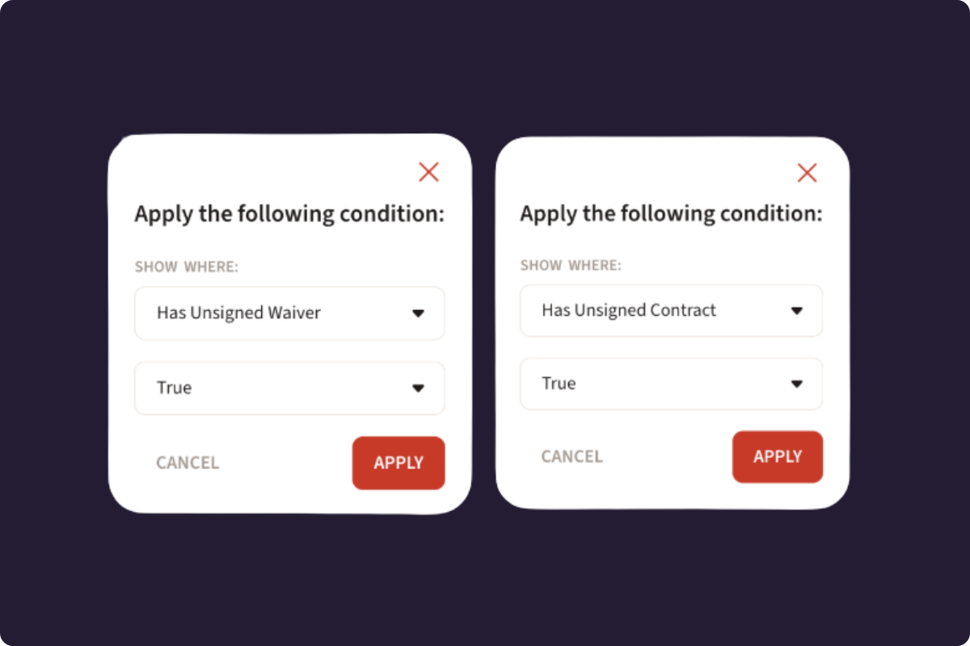Click the caret arrow beside Has Unsigned Contract
Screen dimensions: 970x646
pos(796,311)
